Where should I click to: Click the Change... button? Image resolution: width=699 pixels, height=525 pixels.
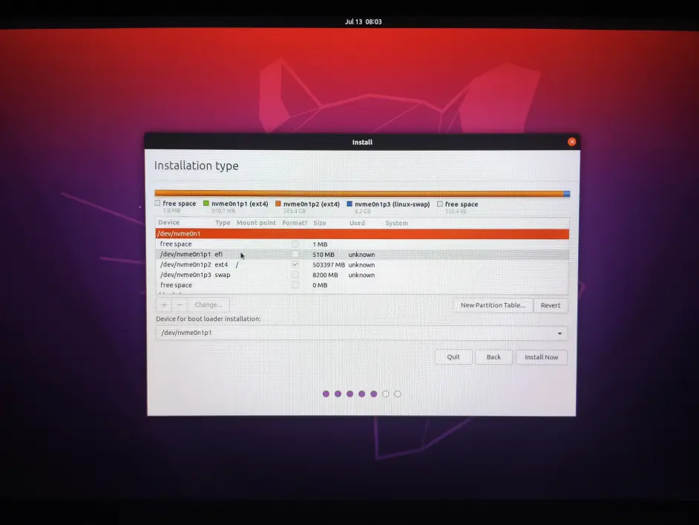[209, 305]
